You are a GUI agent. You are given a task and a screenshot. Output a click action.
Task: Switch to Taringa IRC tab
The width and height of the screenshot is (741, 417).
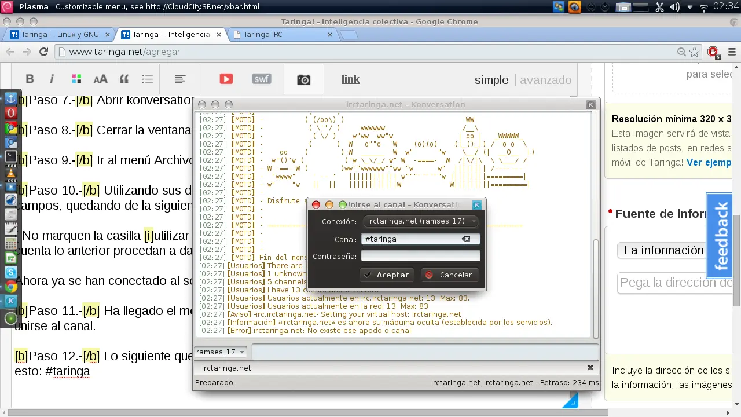(x=282, y=34)
